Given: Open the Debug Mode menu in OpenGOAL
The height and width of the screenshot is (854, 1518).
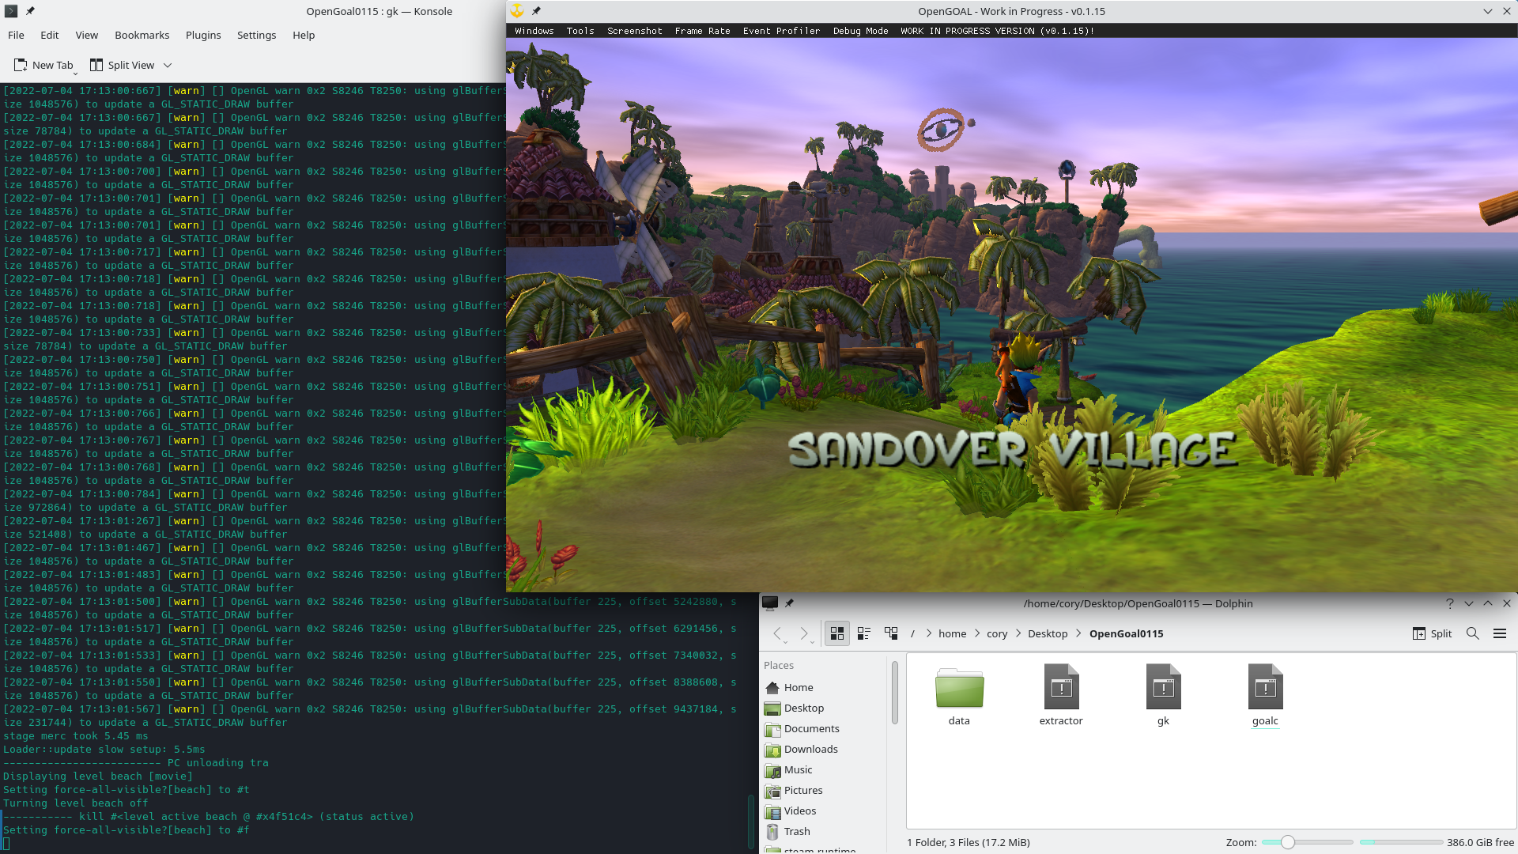Looking at the screenshot, I should pyautogui.click(x=860, y=31).
